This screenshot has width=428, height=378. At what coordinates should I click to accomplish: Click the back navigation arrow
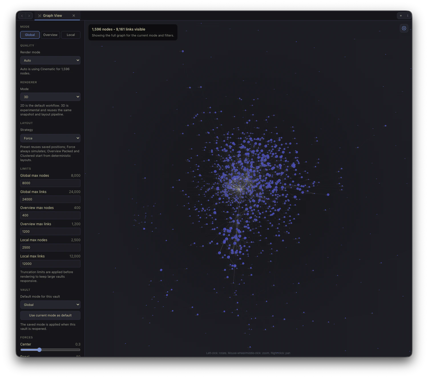(x=22, y=16)
